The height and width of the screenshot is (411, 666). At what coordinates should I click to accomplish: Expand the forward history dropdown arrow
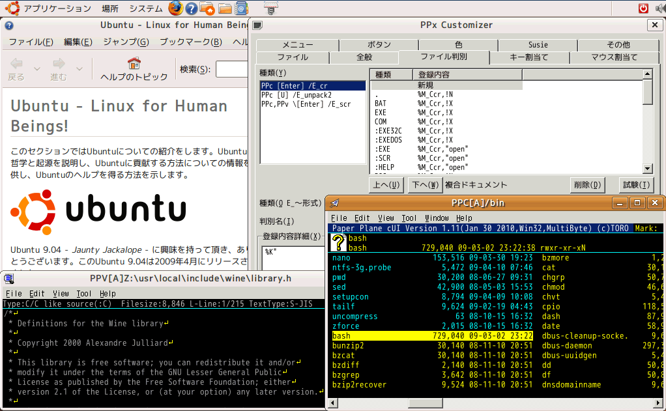79,68
